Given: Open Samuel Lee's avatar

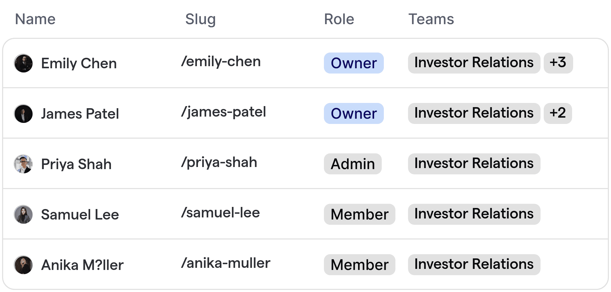Looking at the screenshot, I should tap(23, 214).
